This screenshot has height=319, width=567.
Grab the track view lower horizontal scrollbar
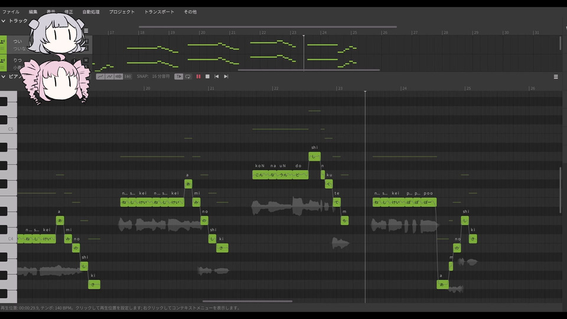(309, 70)
